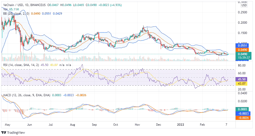Click the Jun label on the time axis
Screen dimensions: 255x136
[x=29, y=125]
